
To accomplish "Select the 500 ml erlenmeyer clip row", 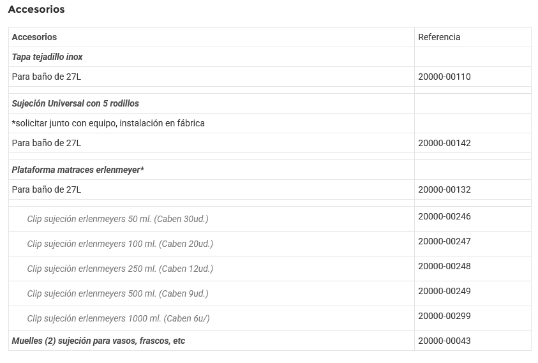I will pos(117,293).
